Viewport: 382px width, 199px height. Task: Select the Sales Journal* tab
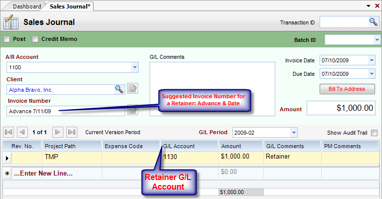pos(70,6)
